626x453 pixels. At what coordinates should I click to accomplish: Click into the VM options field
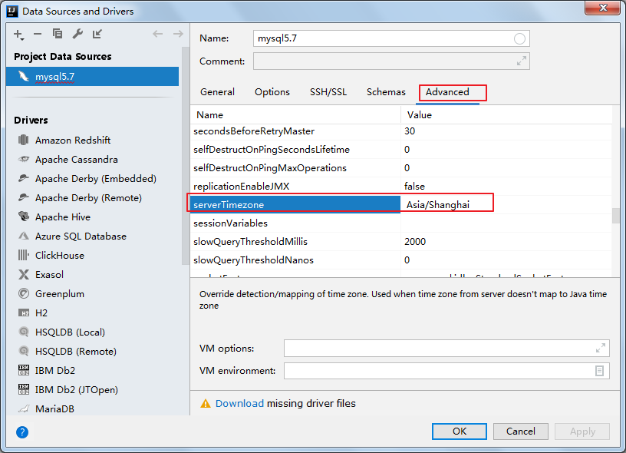click(446, 348)
